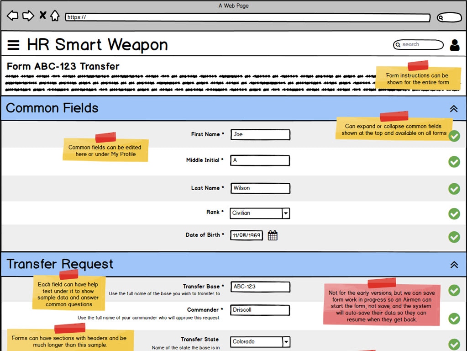Click the green checkmark beside First Name
The height and width of the screenshot is (351, 467).
pos(454,136)
